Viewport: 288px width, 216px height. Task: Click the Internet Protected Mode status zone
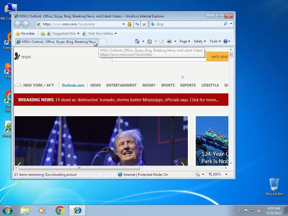coord(143,174)
